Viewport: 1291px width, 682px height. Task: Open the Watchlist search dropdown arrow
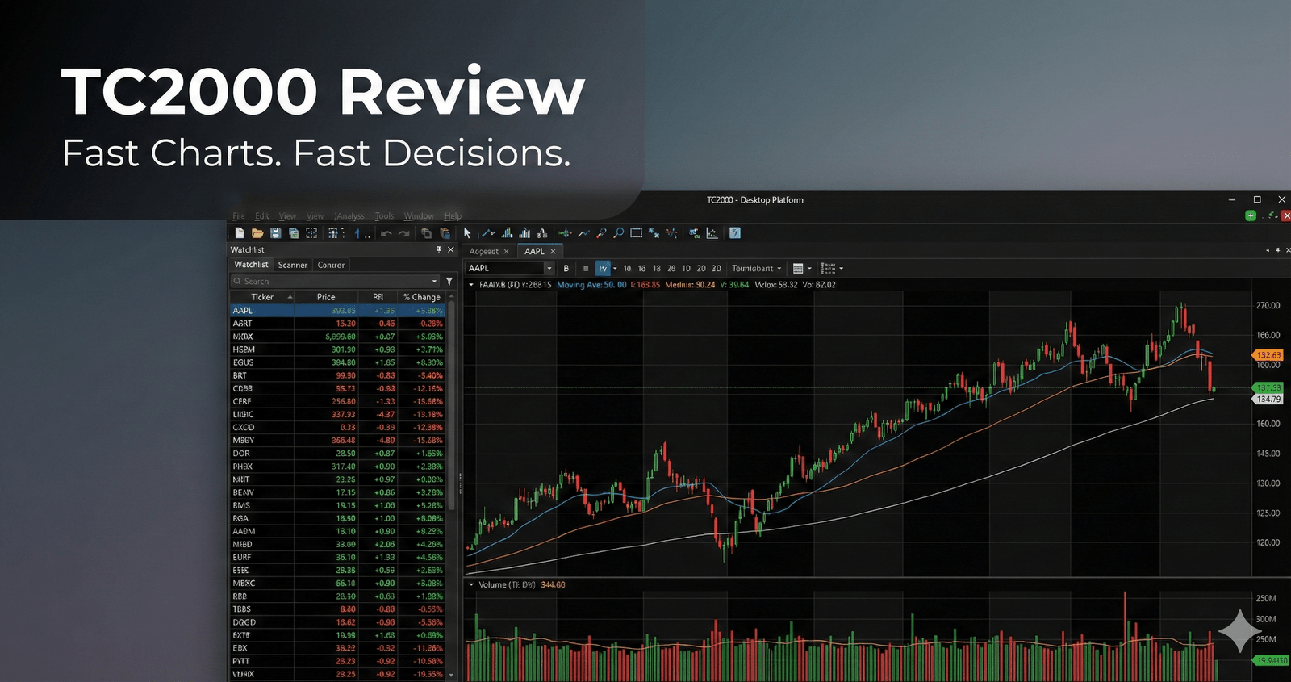(434, 281)
